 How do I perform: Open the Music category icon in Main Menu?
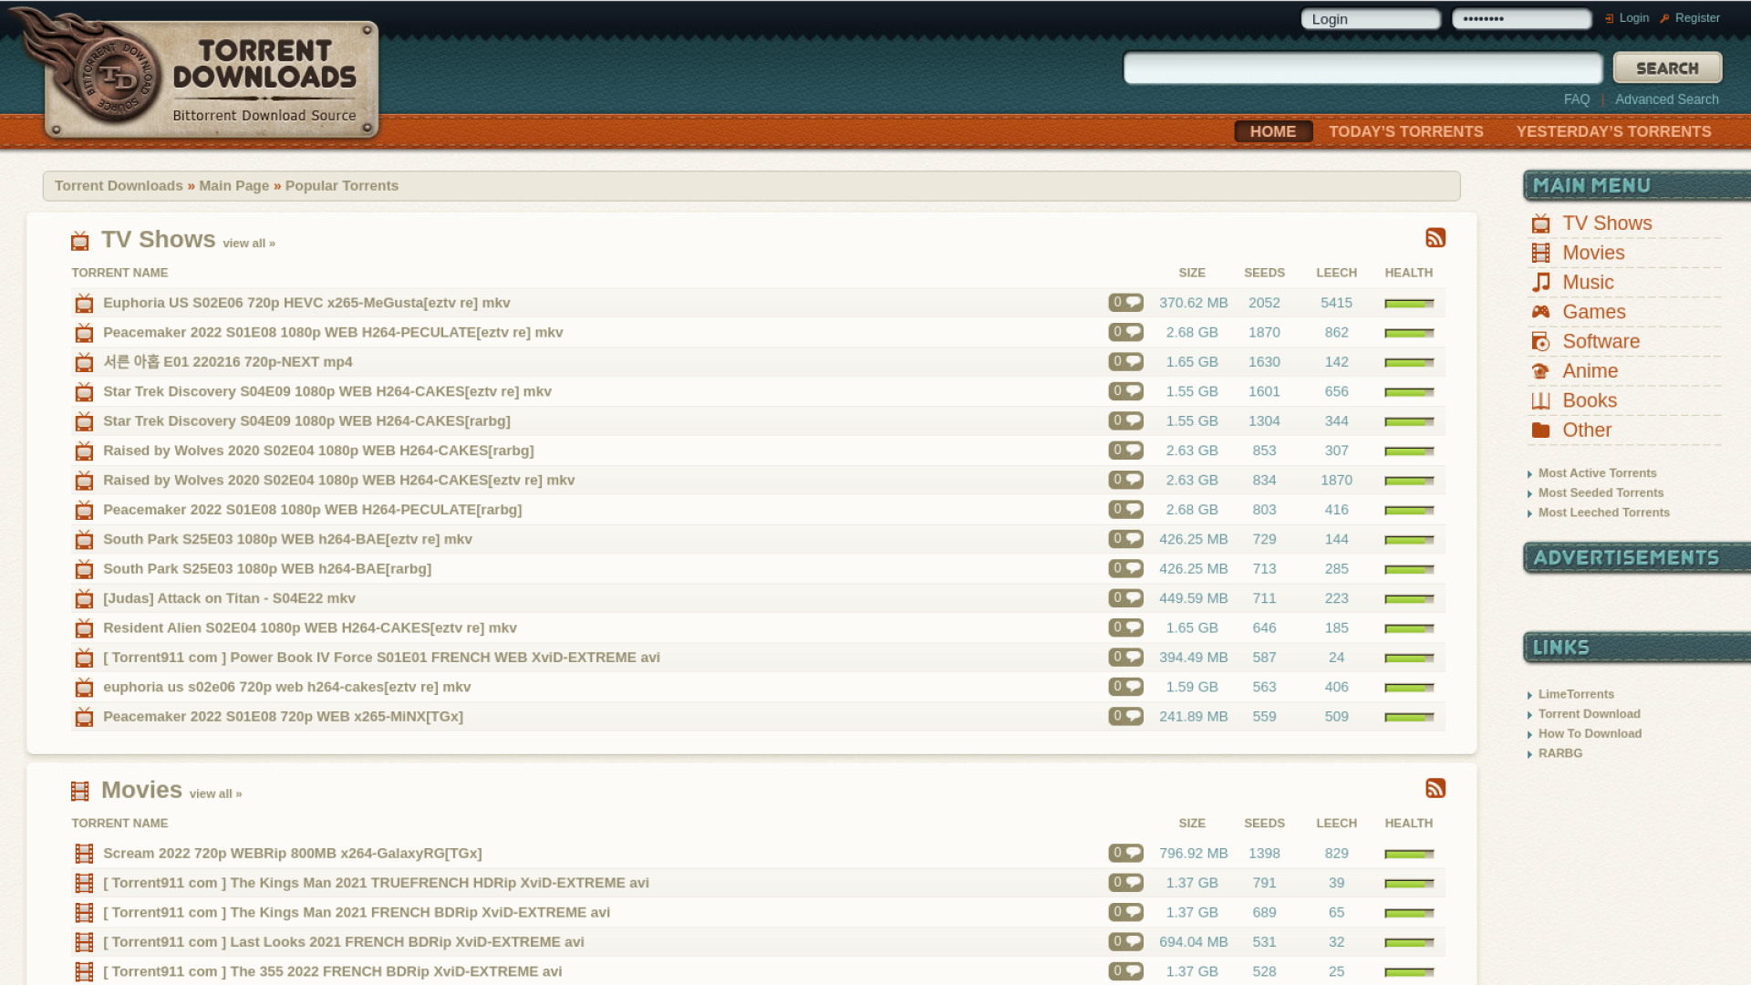1541,283
